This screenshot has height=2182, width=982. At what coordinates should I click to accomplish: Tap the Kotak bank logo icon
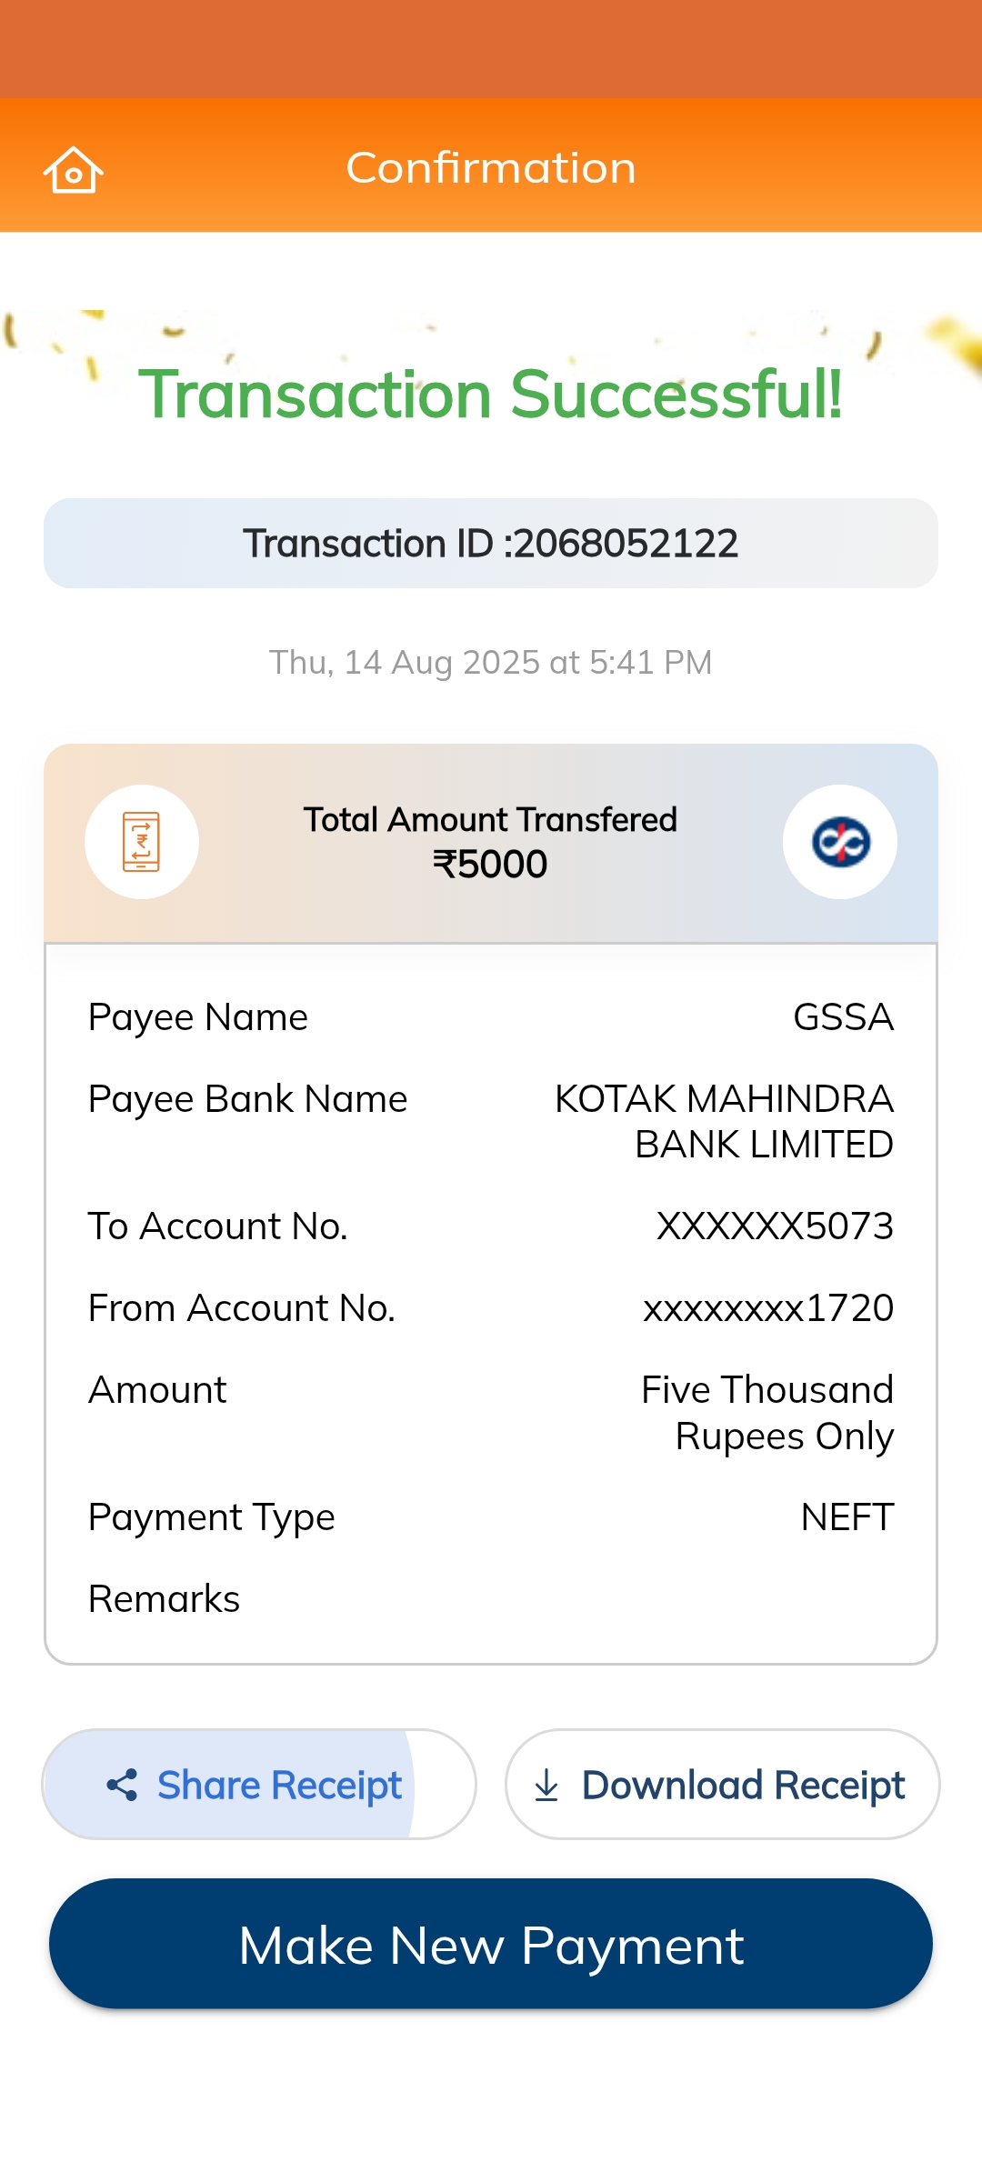pyautogui.click(x=840, y=842)
